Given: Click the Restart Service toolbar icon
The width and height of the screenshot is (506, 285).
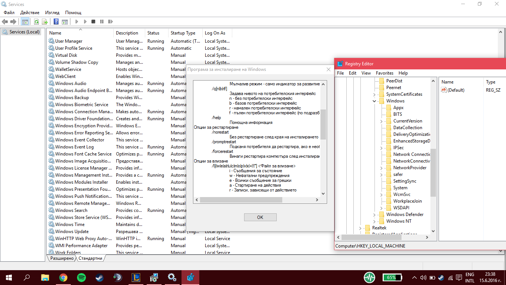Looking at the screenshot, I should [x=110, y=22].
